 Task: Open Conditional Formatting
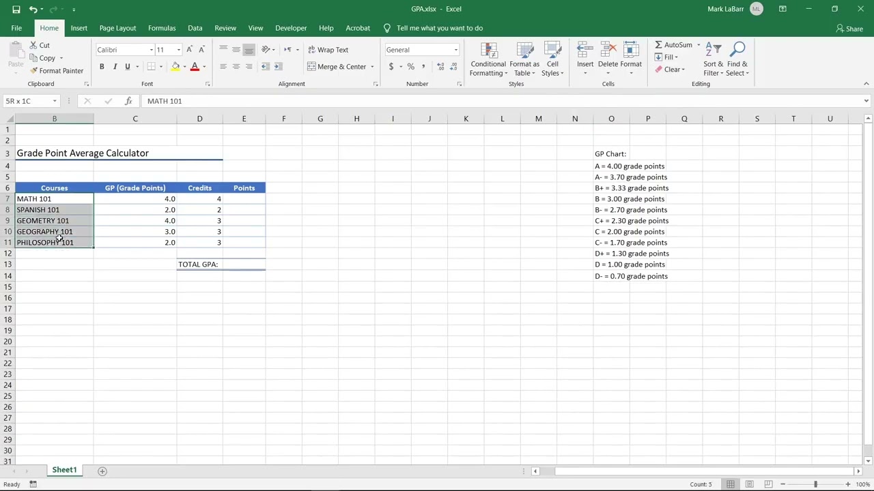pyautogui.click(x=488, y=59)
